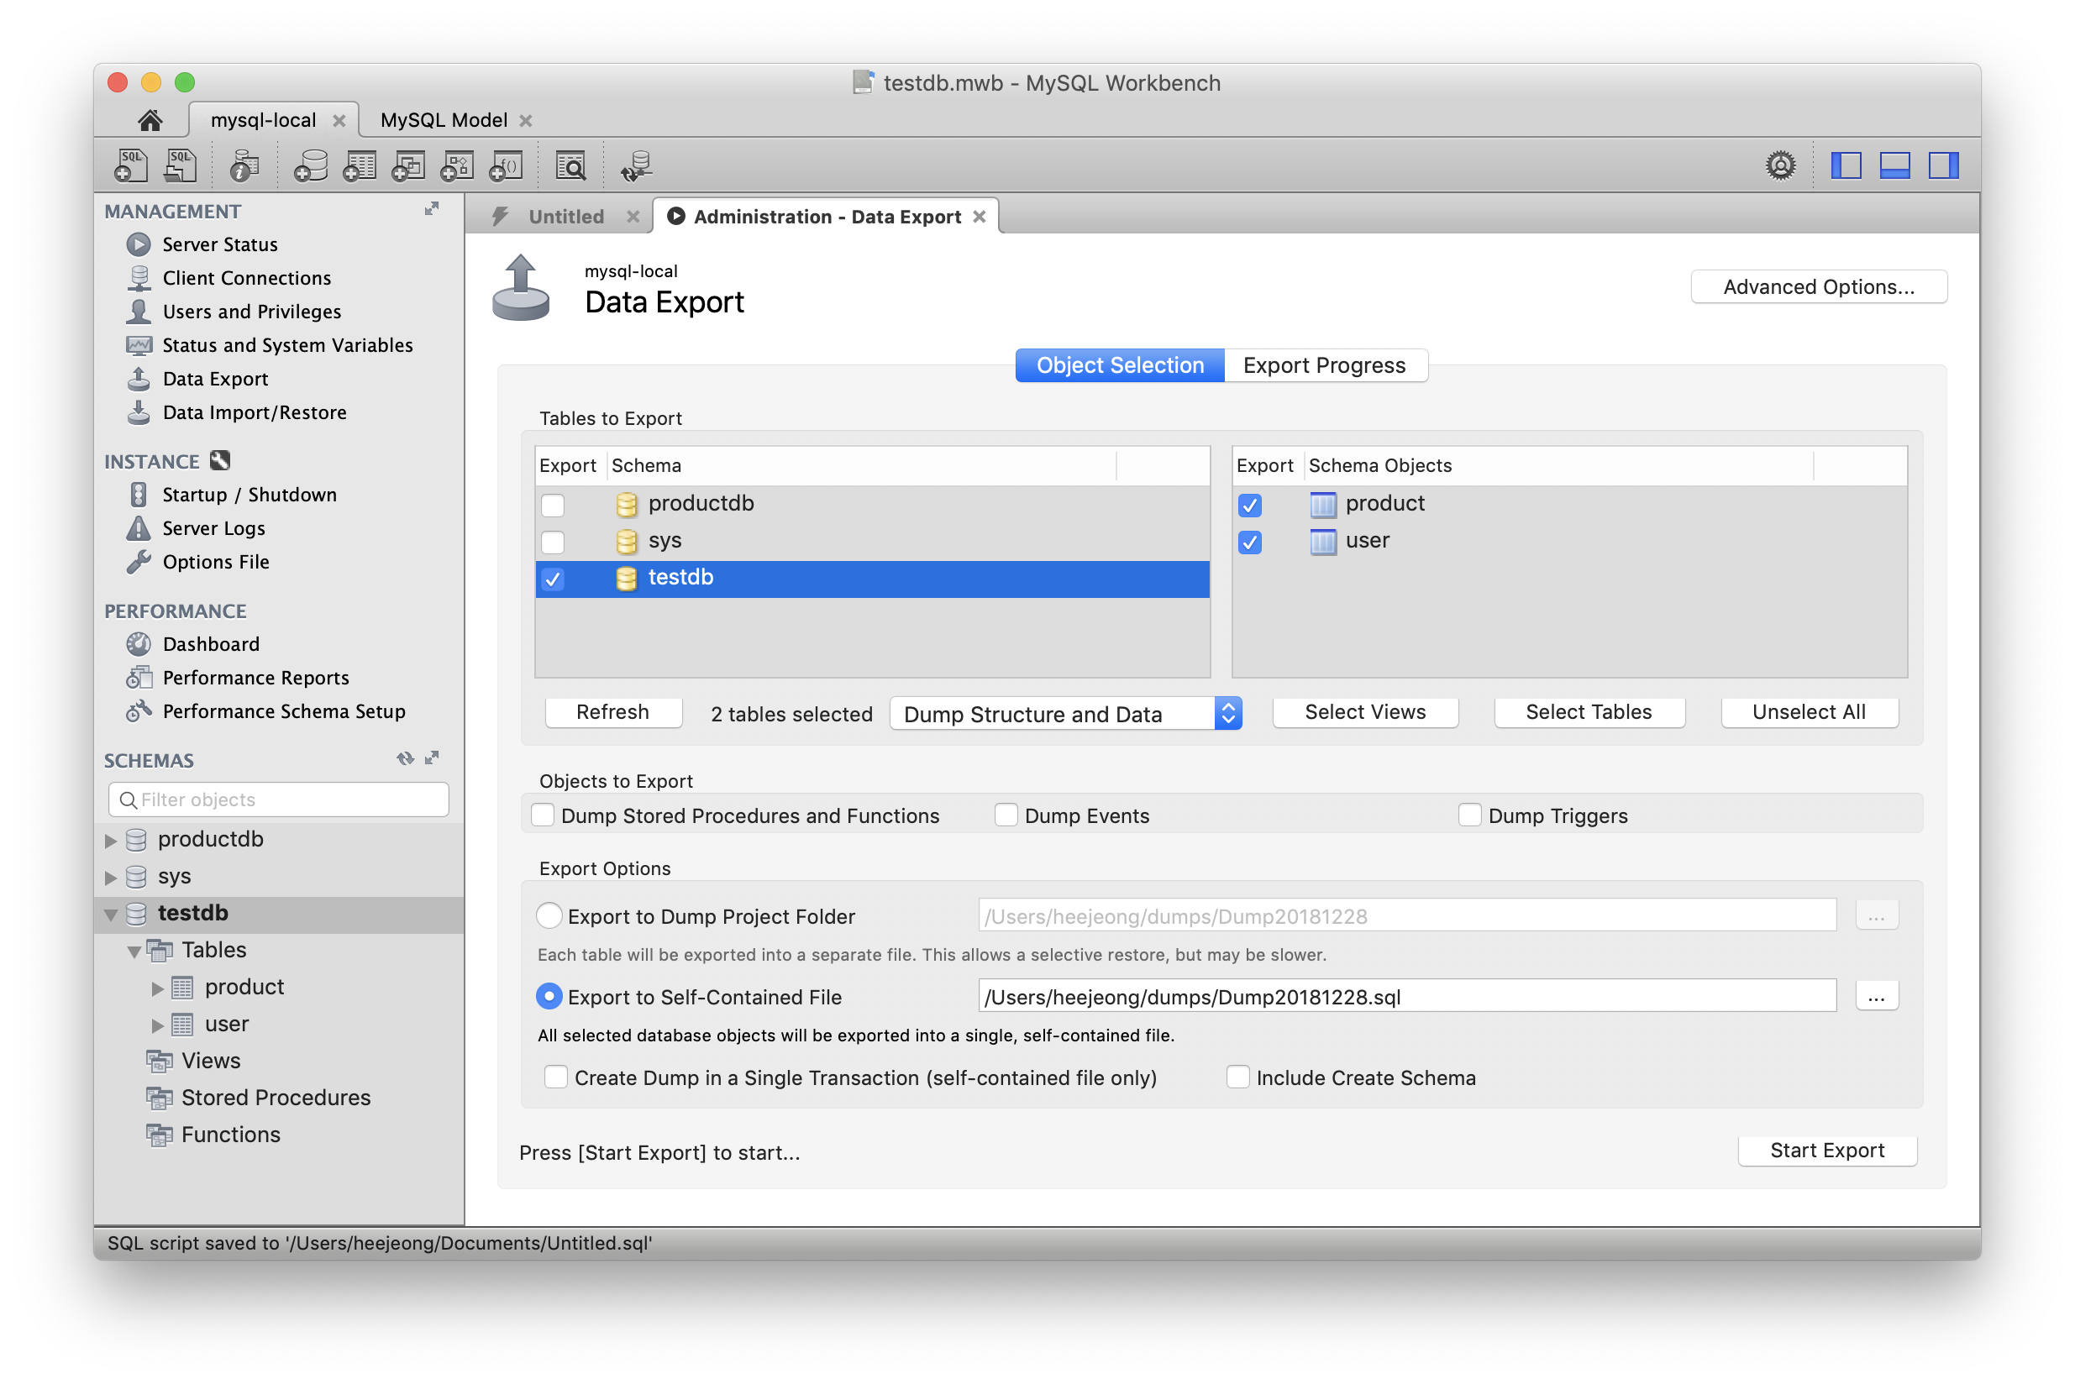
Task: Click the reconnect to DBMS icon
Action: coord(636,165)
